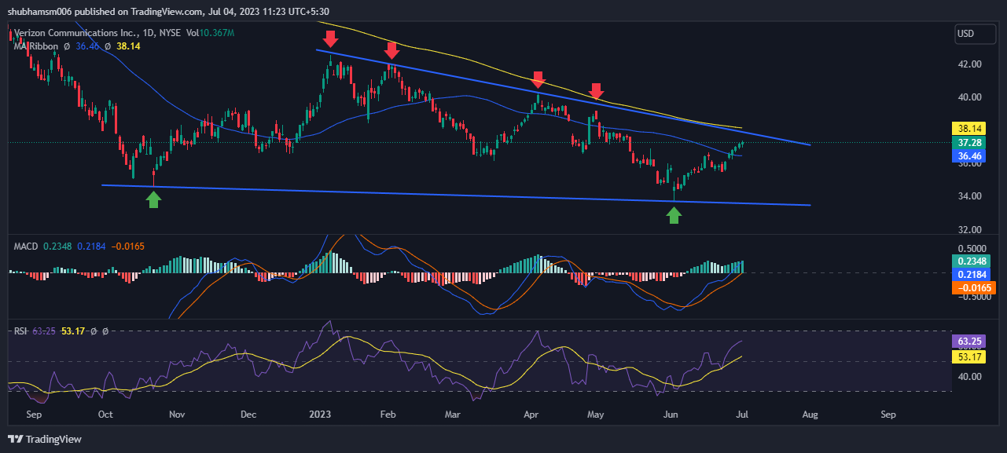Click the 34.00 label on the price axis
The height and width of the screenshot is (453, 1007).
[x=970, y=196]
